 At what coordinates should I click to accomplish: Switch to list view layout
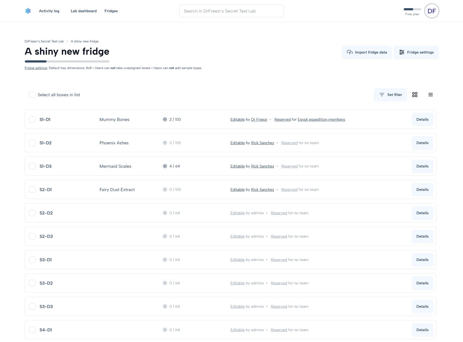tap(431, 95)
